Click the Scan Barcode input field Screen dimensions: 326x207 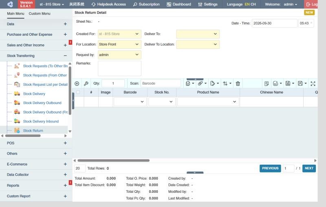tap(161, 83)
